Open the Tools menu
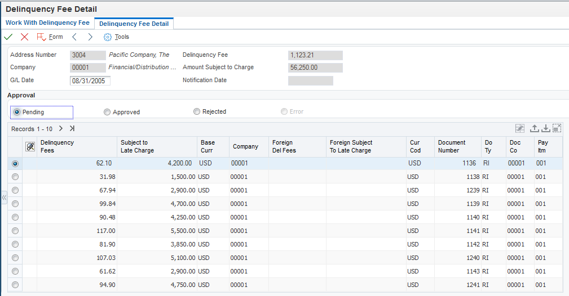The height and width of the screenshot is (296, 569). (x=117, y=37)
